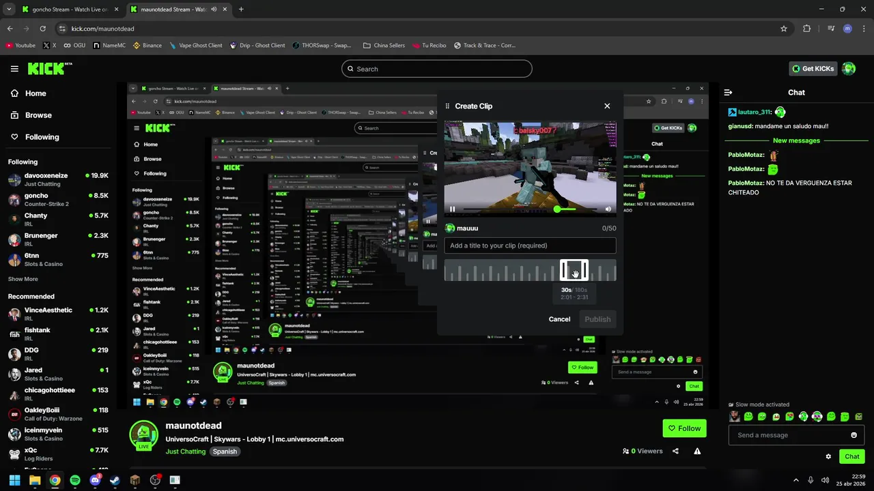The width and height of the screenshot is (874, 491).
Task: Open a new browser tab
Action: [241, 10]
